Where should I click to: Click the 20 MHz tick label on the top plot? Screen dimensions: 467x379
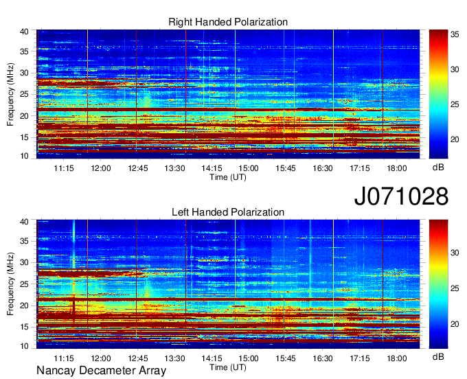pyautogui.click(x=25, y=116)
